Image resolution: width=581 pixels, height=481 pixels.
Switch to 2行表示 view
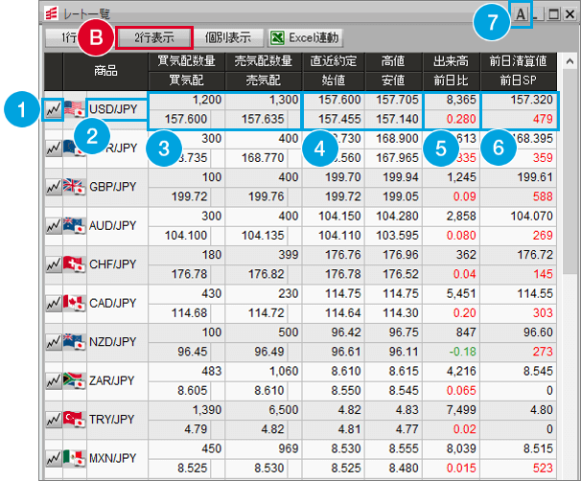pyautogui.click(x=154, y=37)
